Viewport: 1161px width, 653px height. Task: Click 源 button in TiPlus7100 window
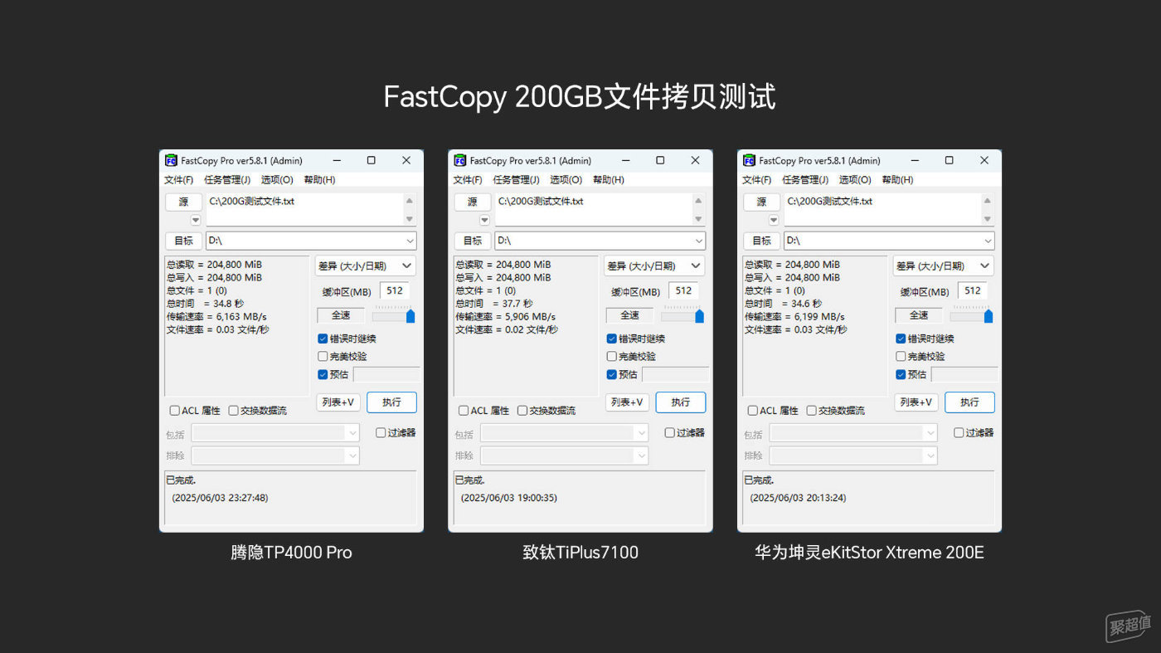tap(473, 202)
